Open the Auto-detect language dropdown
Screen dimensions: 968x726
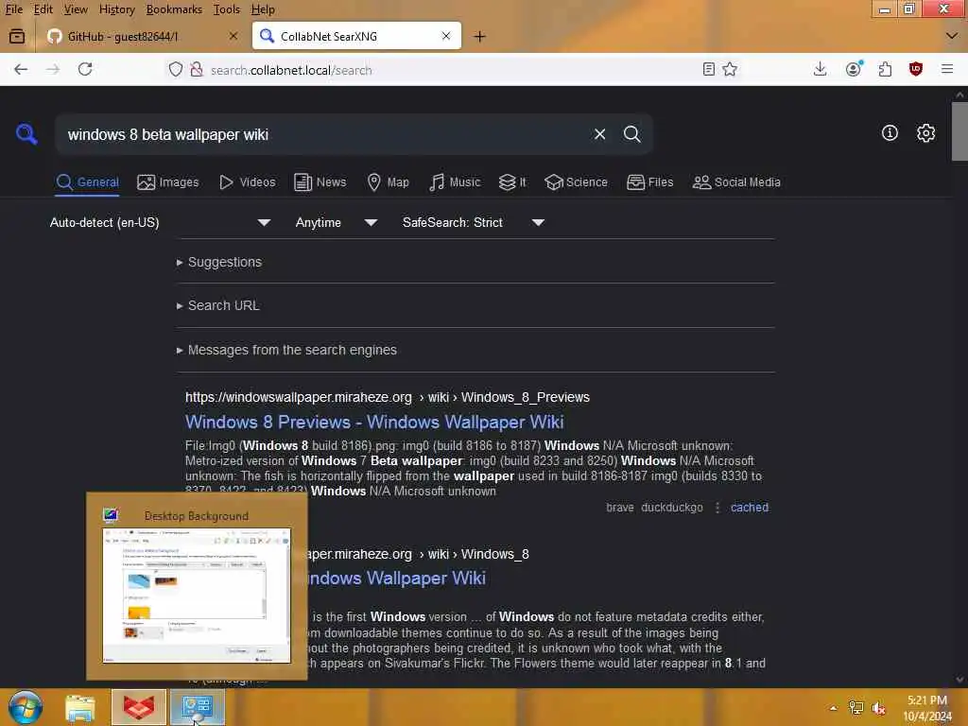160,222
